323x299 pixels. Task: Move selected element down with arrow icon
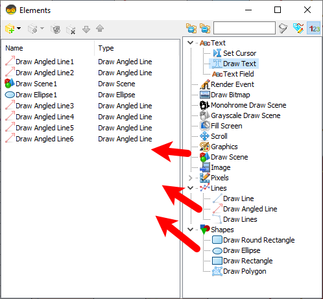[86, 29]
